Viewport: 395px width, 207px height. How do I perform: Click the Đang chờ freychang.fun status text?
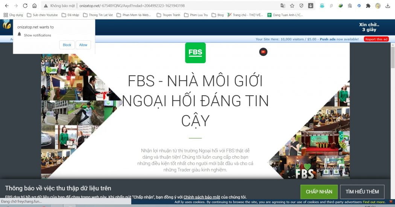point(22,201)
